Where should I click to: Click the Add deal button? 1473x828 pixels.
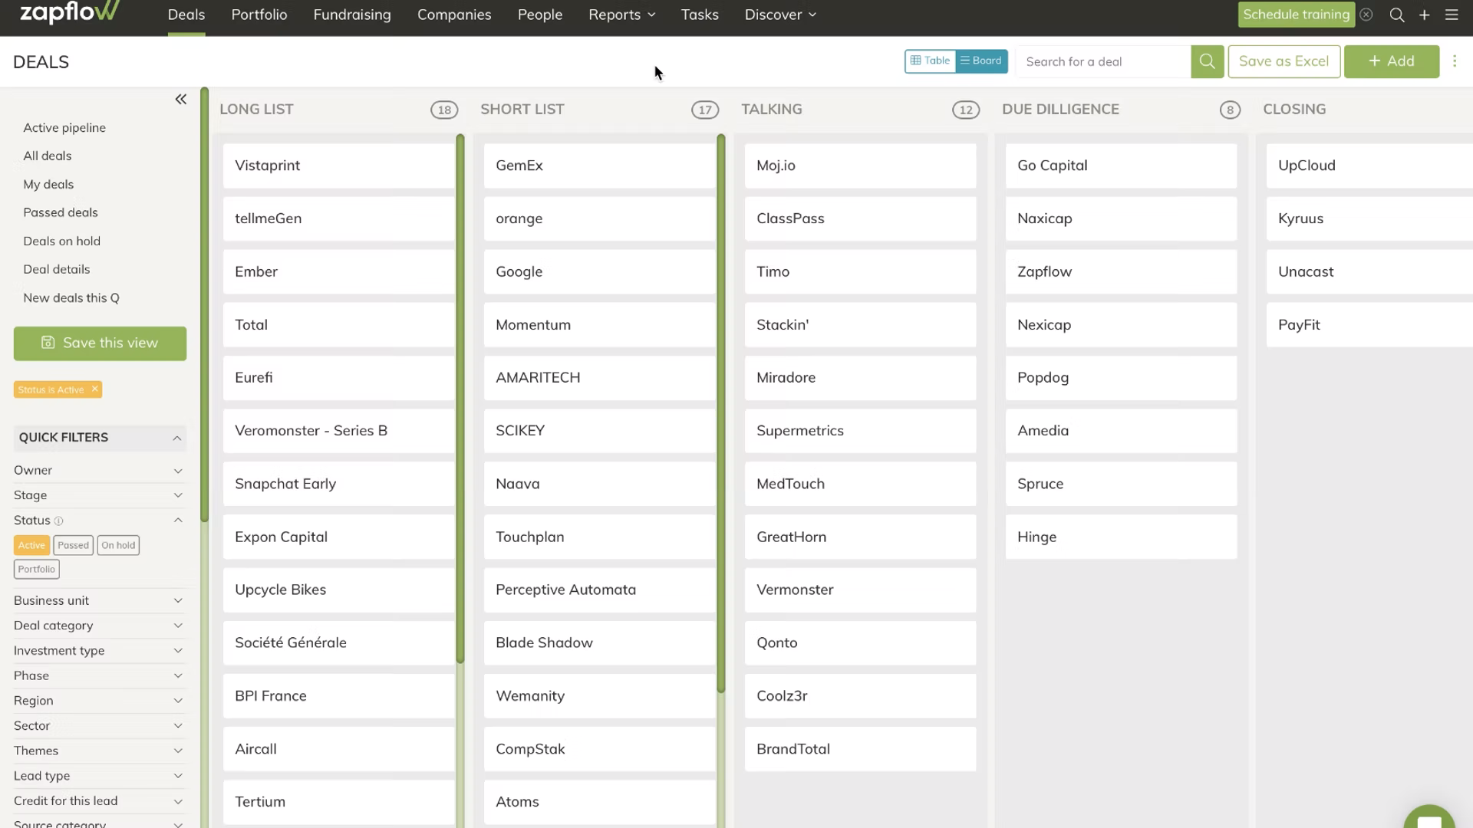tap(1392, 61)
